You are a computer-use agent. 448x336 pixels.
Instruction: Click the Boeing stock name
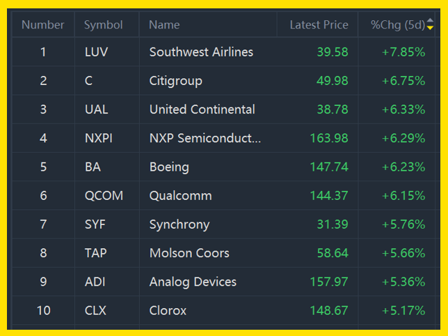(x=169, y=167)
